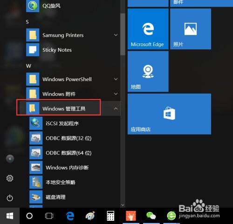Launch Edge from the taskbar
The width and height of the screenshot is (233, 224).
(x=70, y=216)
